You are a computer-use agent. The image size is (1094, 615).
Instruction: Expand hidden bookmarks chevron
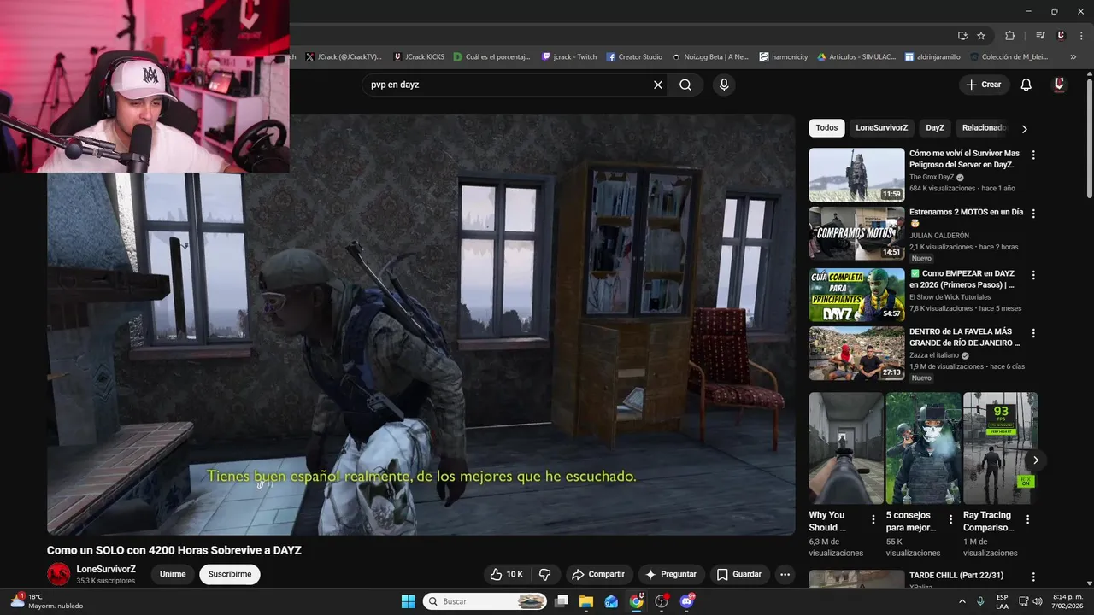pos(1073,57)
